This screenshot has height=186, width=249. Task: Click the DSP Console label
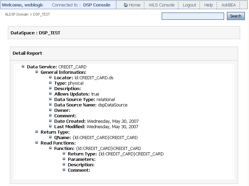(x=97, y=5)
